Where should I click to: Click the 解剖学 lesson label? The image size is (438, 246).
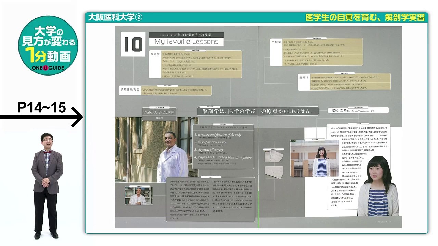pyautogui.click(x=155, y=54)
